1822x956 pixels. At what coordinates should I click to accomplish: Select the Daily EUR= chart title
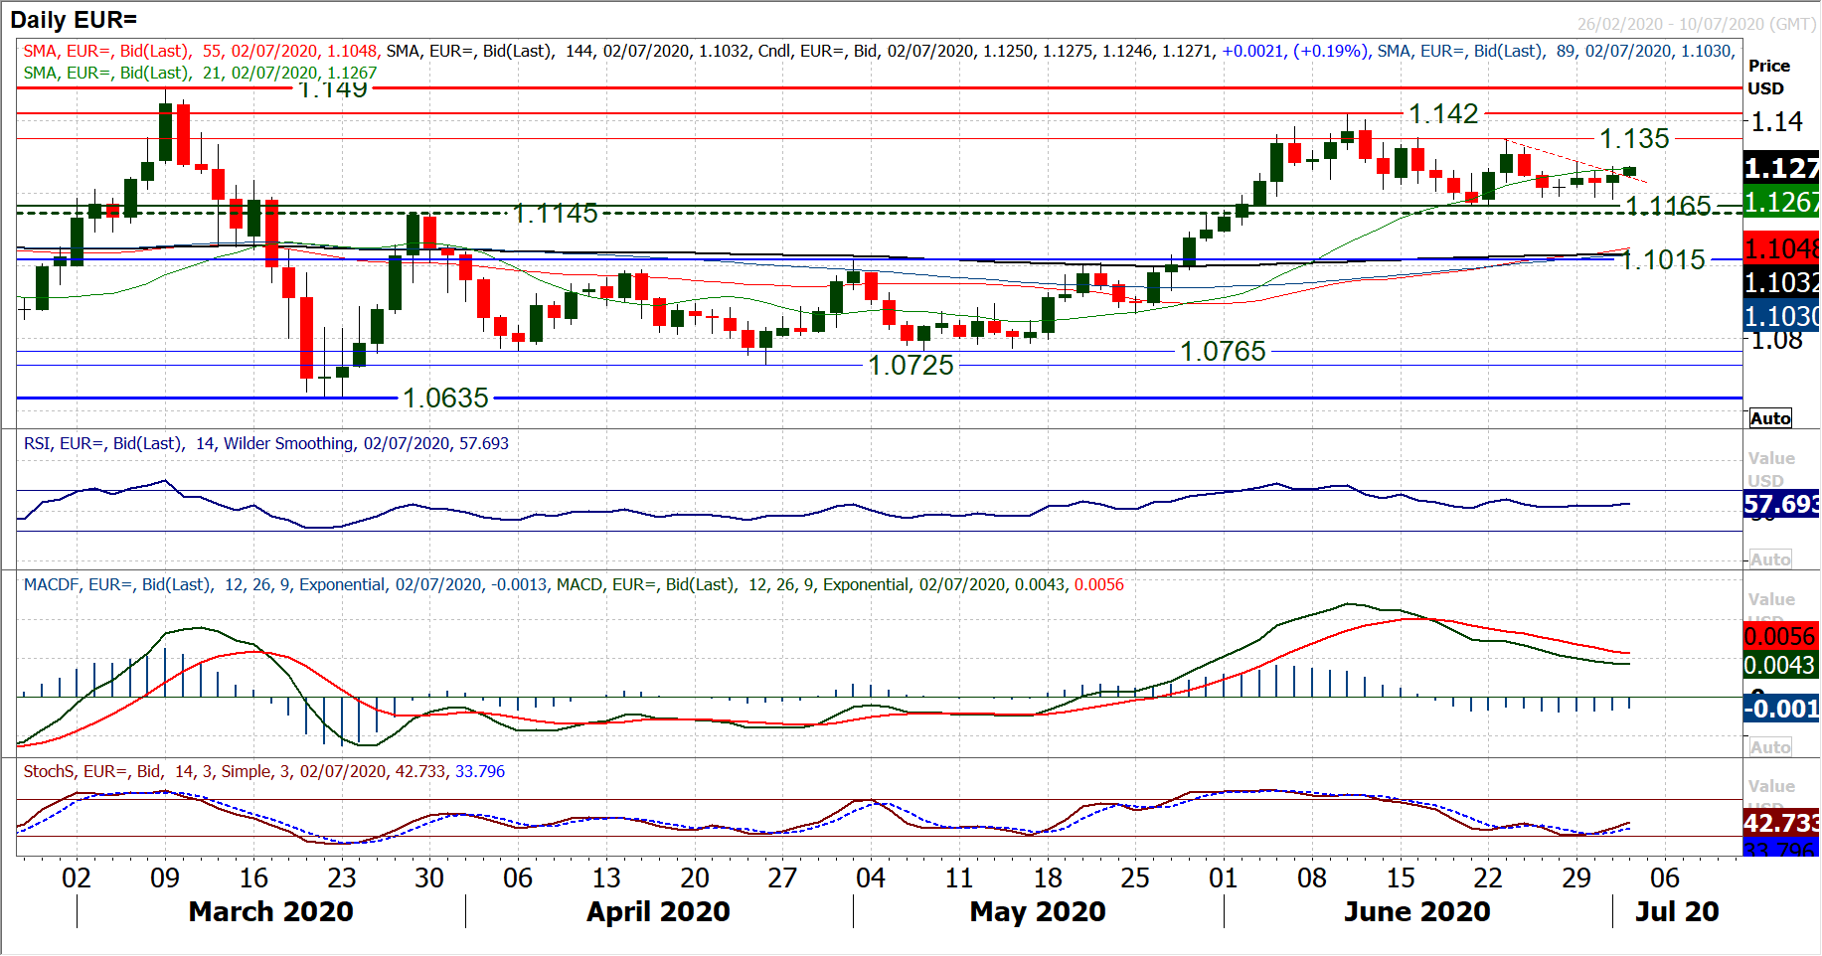(74, 20)
